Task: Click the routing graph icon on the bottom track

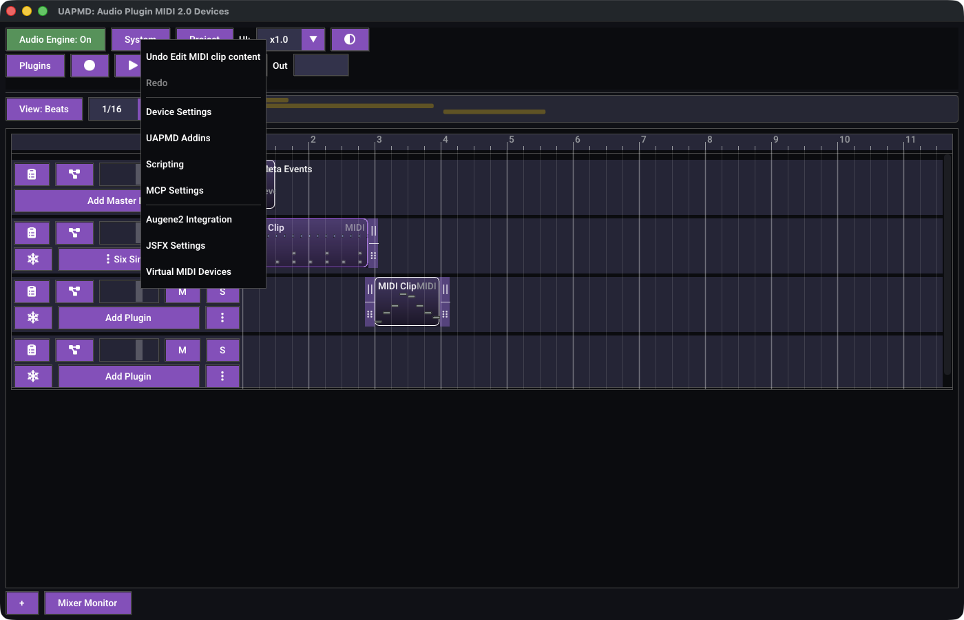Action: click(x=74, y=350)
